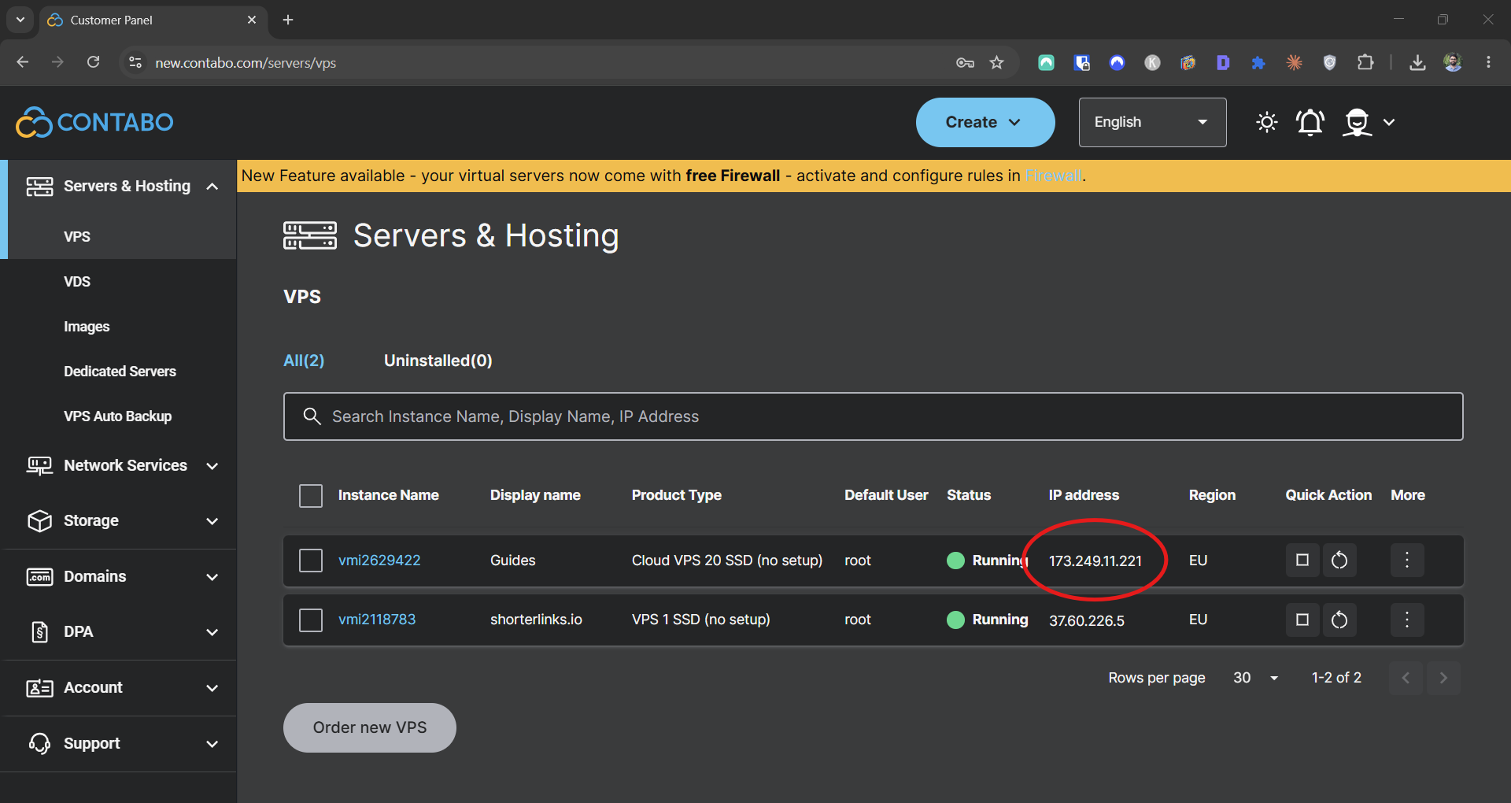Screen dimensions: 1511x803
Task: Open browser downloads icon
Action: (1417, 63)
